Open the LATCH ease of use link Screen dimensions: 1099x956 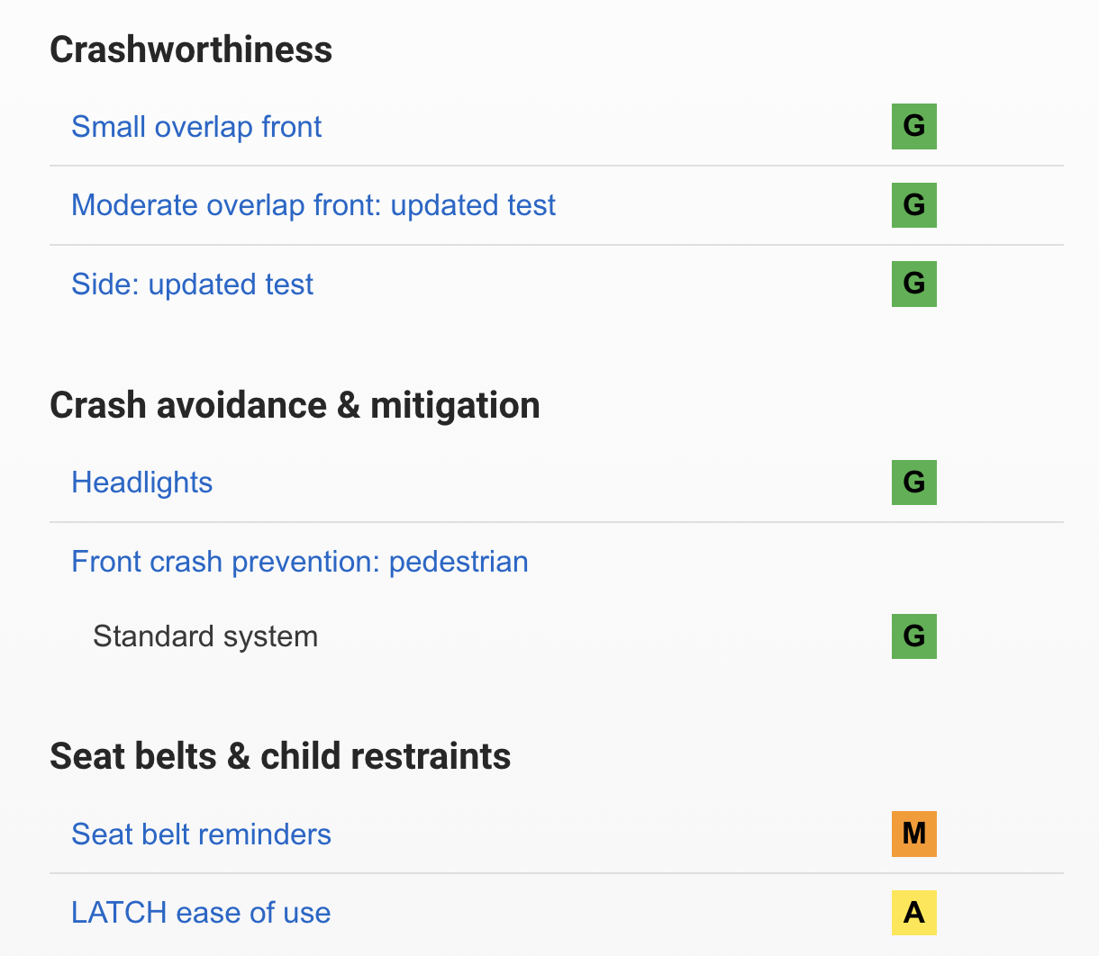tap(201, 913)
